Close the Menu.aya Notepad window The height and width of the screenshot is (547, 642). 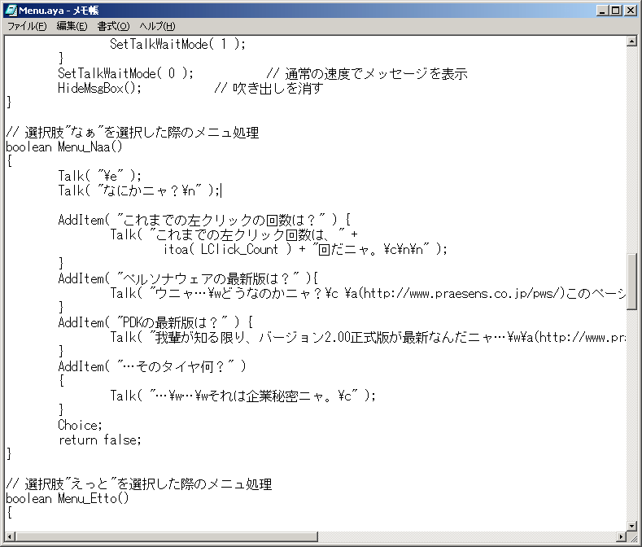coord(630,11)
